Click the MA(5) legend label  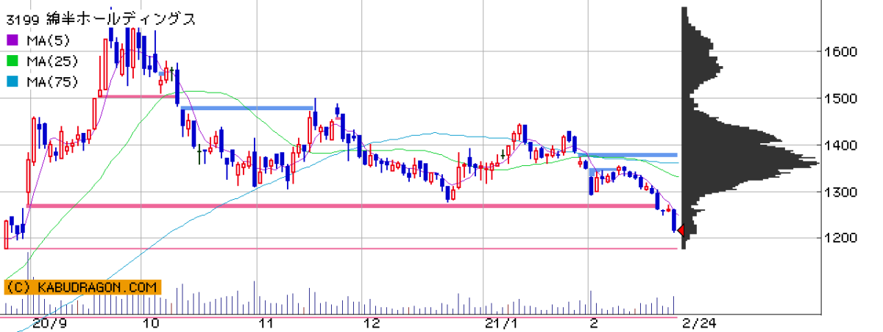(48, 41)
